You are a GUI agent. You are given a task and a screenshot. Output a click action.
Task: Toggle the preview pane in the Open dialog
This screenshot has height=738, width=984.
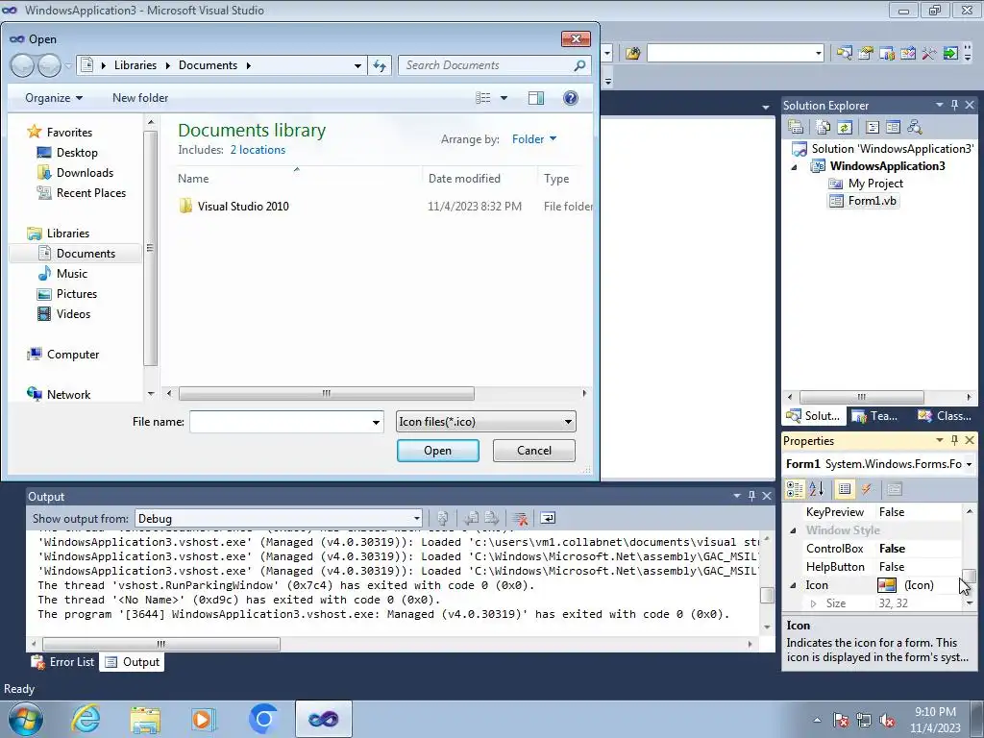coord(536,98)
